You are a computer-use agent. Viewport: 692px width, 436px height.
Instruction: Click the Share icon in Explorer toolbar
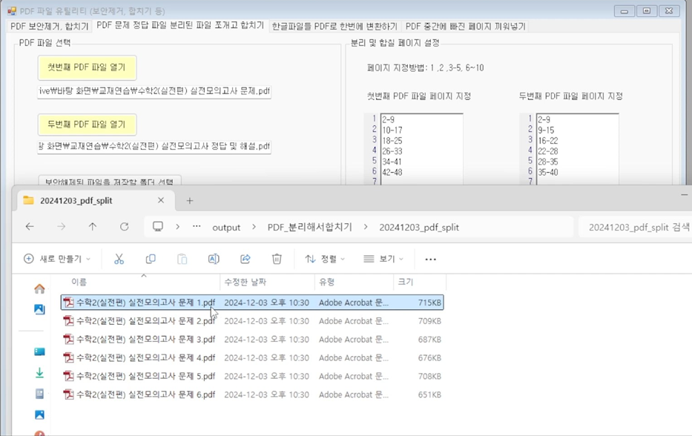[x=246, y=259]
